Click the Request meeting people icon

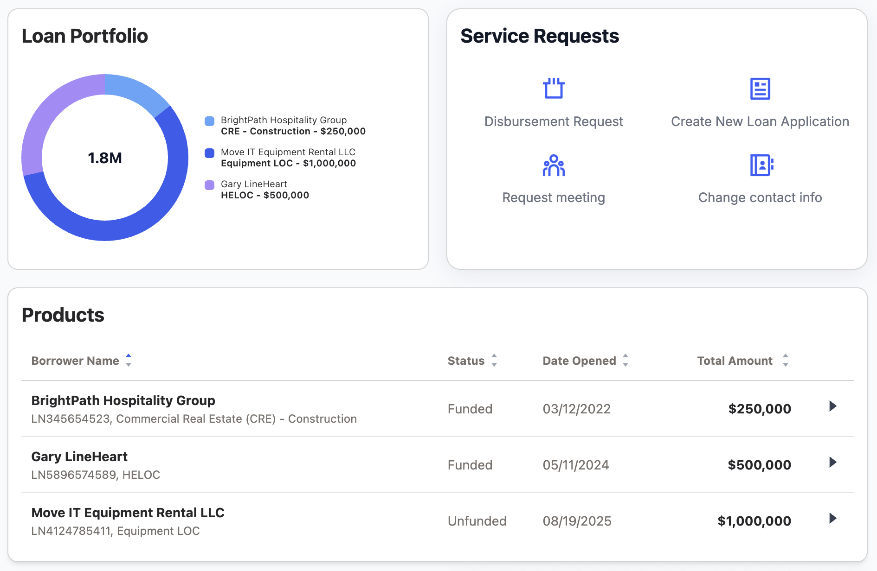pos(553,165)
